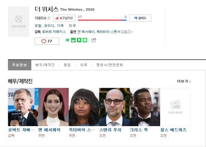This screenshot has height=147, width=206.
Task: Click director link 로버트 저메키스 in header
Action: coord(54,32)
